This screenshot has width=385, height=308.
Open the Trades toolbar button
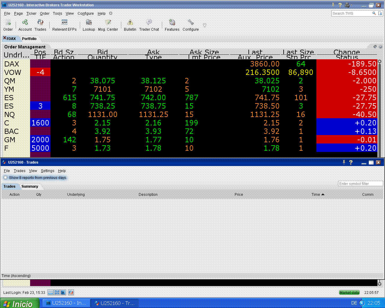coord(40,25)
